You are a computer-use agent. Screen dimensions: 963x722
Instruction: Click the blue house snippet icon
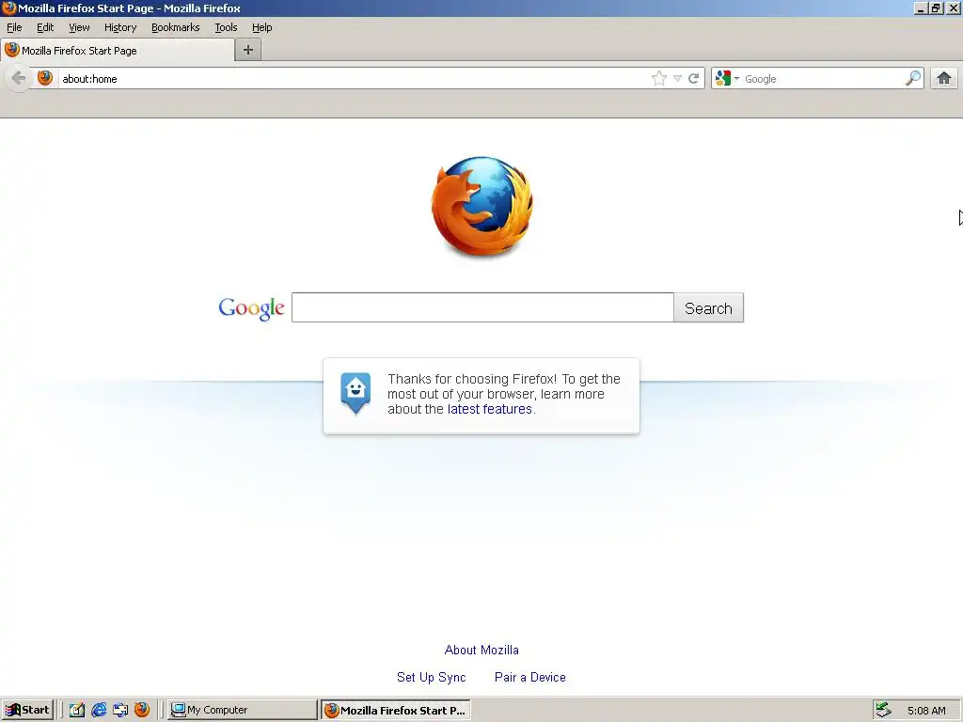[x=355, y=393]
